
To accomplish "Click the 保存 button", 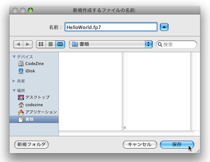I will 177,144.
